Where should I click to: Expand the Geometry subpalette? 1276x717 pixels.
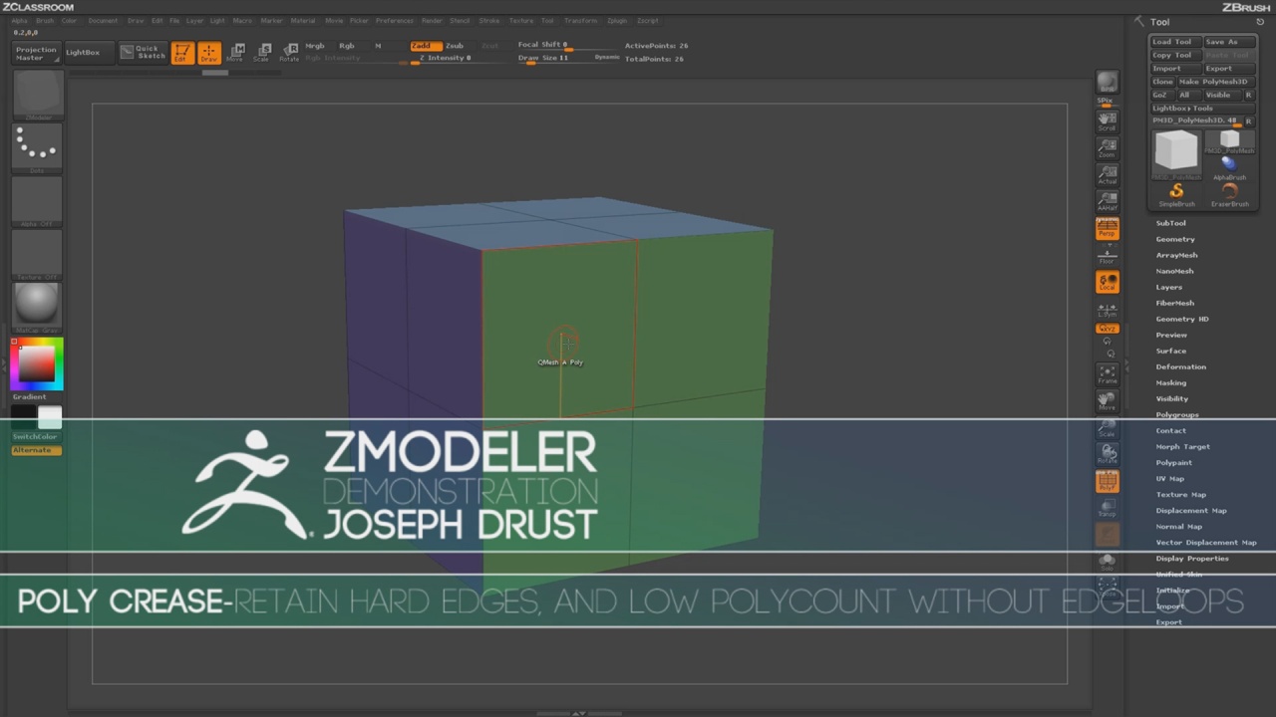[1175, 239]
